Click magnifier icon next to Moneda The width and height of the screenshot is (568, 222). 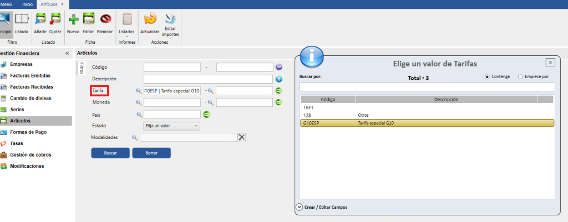(x=139, y=102)
